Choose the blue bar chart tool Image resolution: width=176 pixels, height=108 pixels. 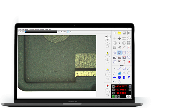(119, 73)
